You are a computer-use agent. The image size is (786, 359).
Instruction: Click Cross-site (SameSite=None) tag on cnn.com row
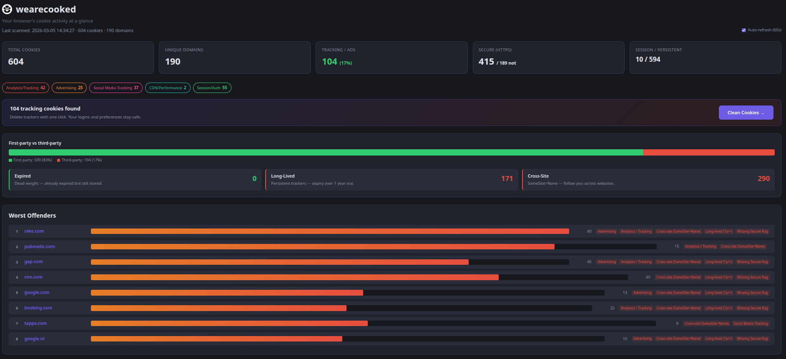click(x=678, y=277)
